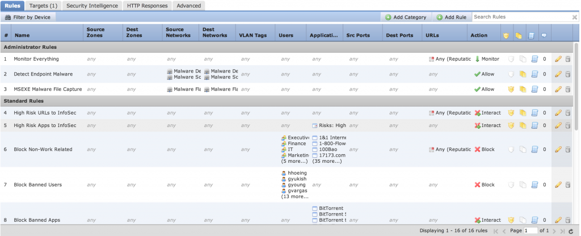
Task: Click the comments column header icon
Action: 544,35
